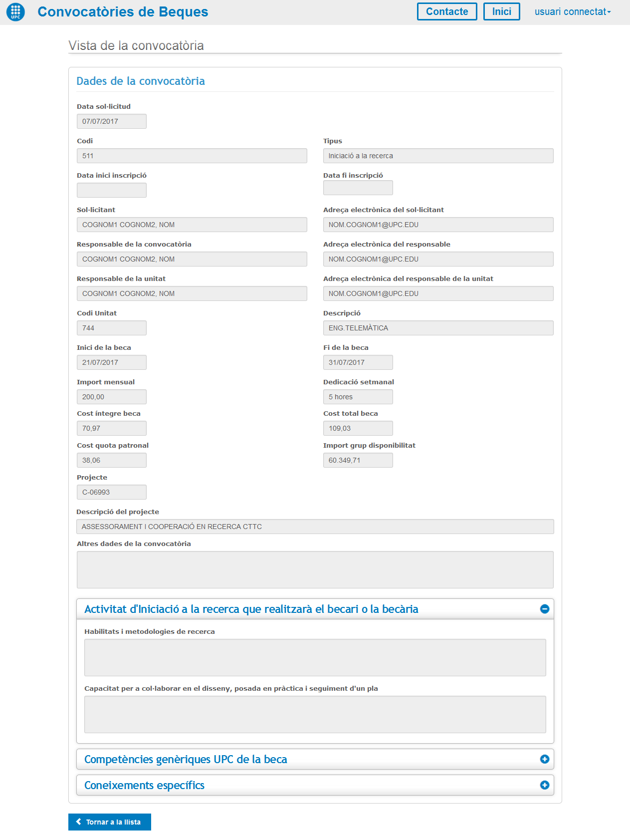Click the Convocatòries de Beques title link
Screen dimensions: 630x835
pos(123,12)
